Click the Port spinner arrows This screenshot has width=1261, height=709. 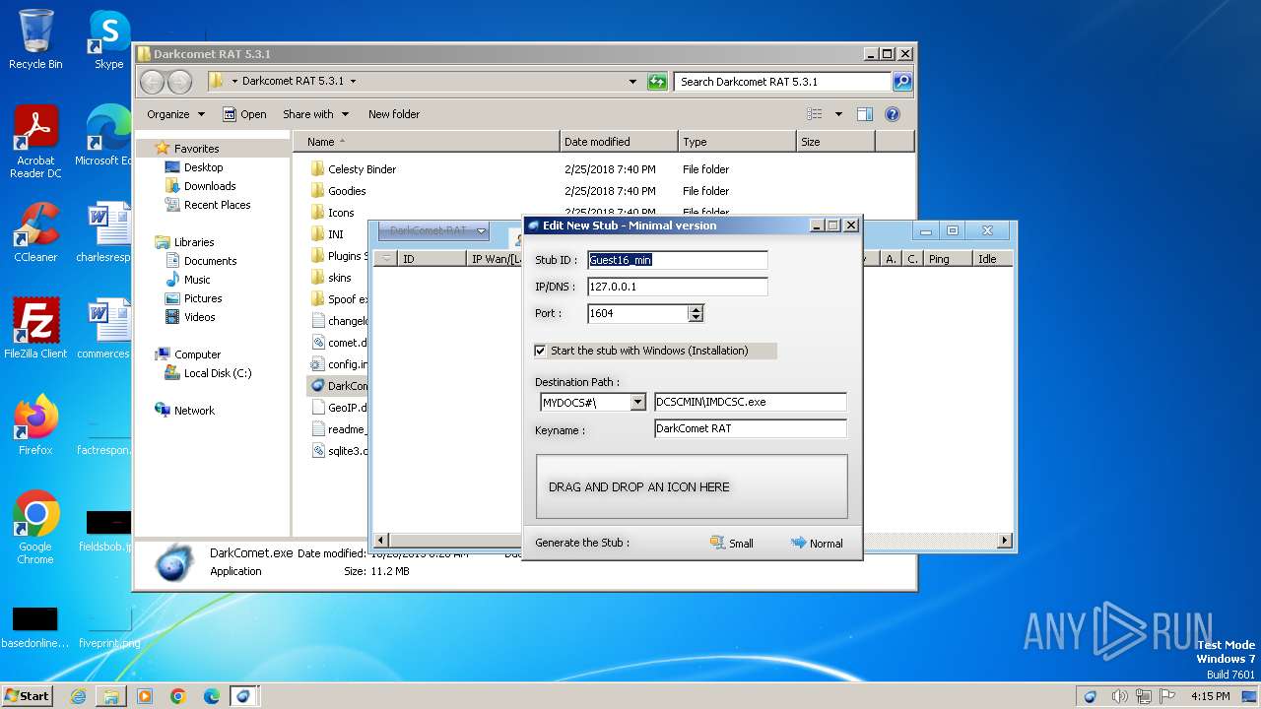(697, 313)
